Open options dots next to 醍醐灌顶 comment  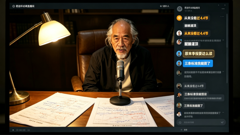[x=223, y=40]
